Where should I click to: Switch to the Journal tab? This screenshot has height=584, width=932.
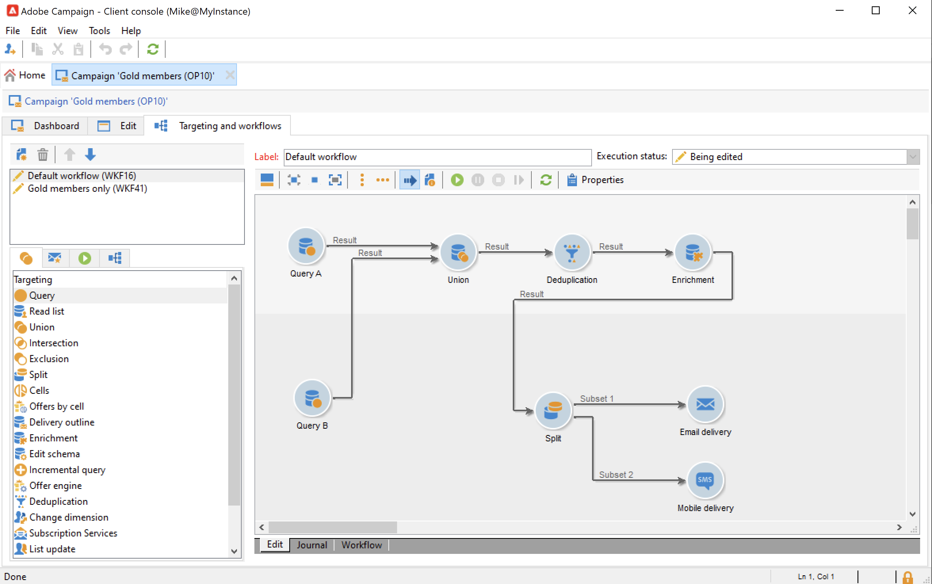point(311,545)
